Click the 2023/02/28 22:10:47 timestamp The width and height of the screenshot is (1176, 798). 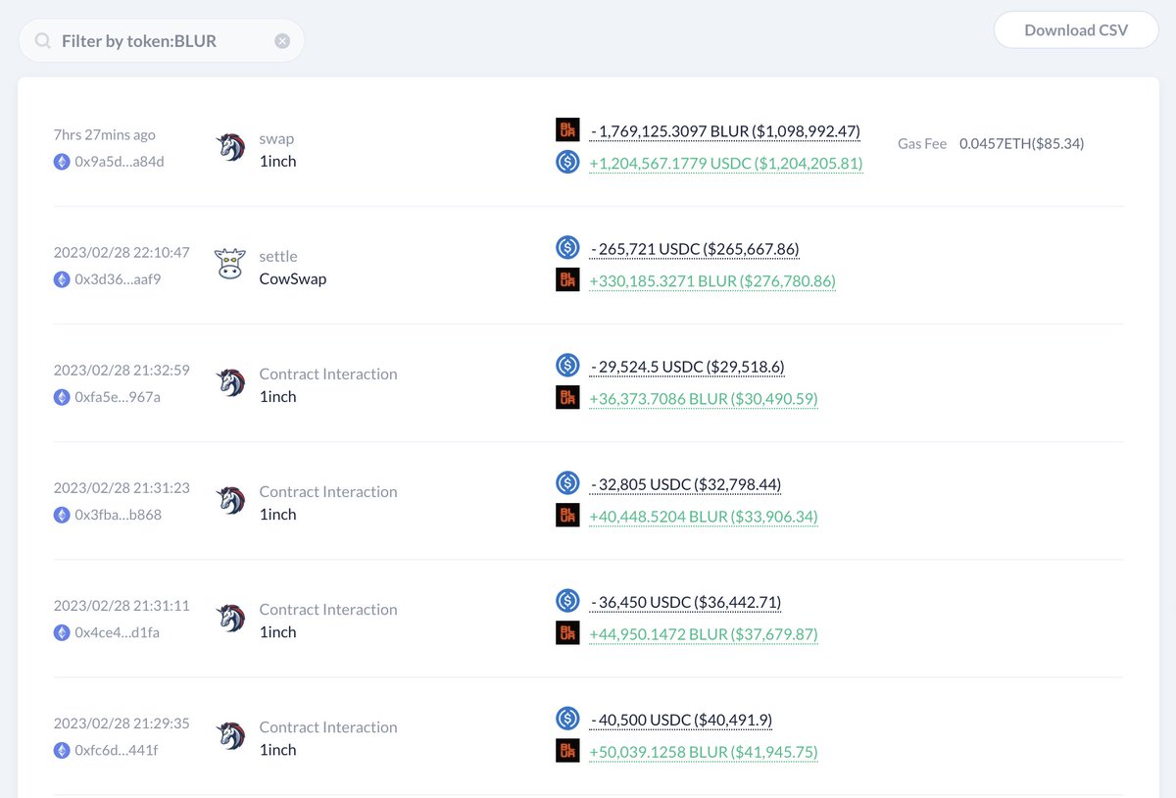click(122, 252)
